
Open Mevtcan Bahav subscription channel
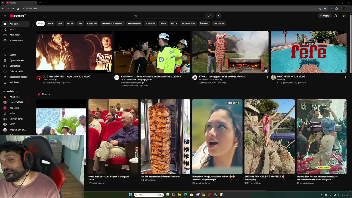pos(16,119)
